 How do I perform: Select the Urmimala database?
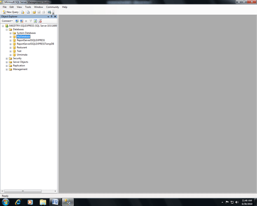pos(22,55)
